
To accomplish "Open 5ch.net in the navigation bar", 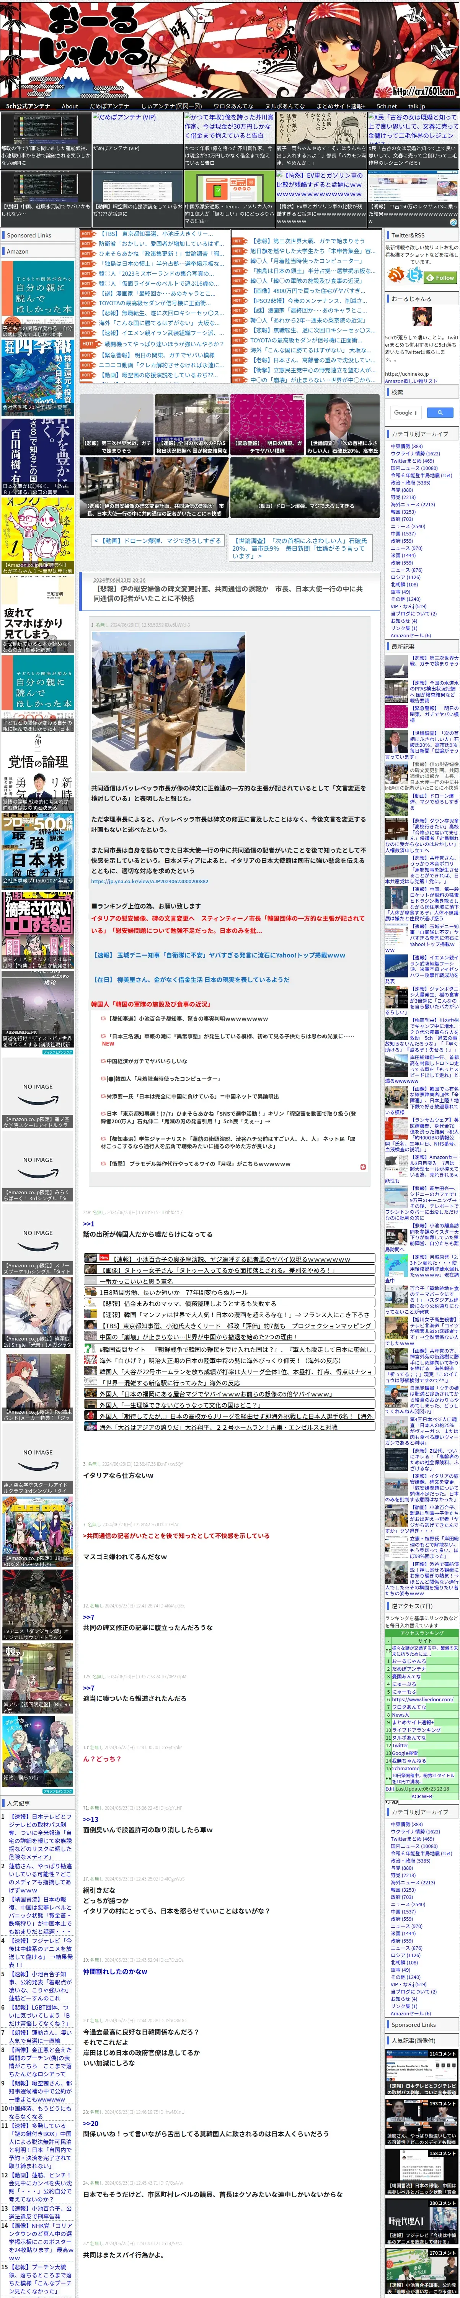I will 386,106.
